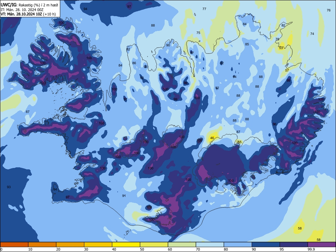Click the dark blue 90–95 legend segment
Image resolution: width=336 pixels, height=252 pixels.
pos(266,245)
